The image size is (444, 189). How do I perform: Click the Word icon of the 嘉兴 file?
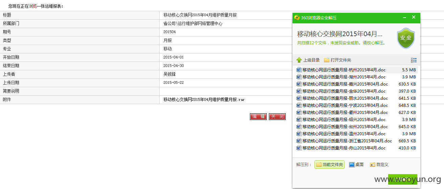(299, 84)
